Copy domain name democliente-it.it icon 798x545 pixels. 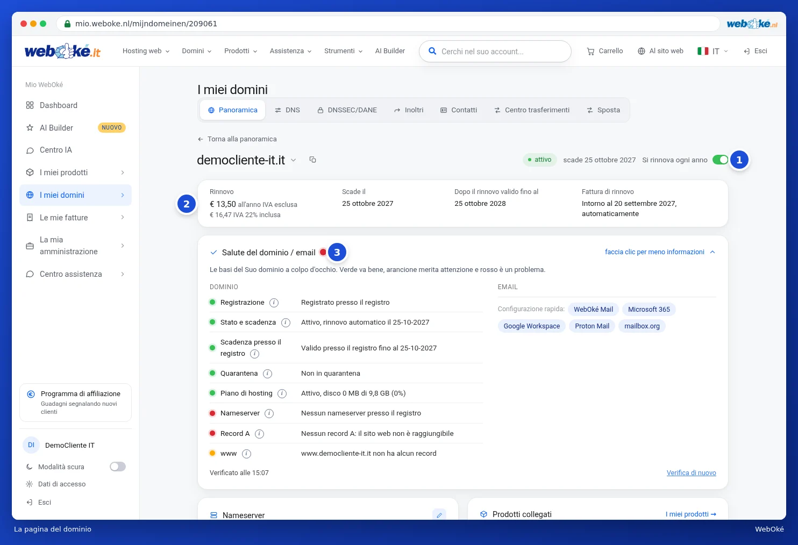(312, 160)
